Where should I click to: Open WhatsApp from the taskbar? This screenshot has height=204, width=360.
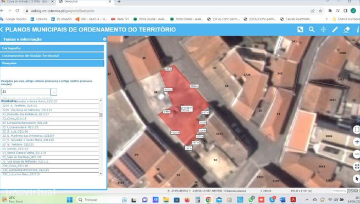(251, 200)
